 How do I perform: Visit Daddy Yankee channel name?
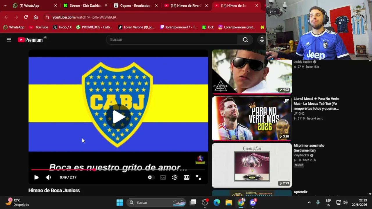pos(303,62)
